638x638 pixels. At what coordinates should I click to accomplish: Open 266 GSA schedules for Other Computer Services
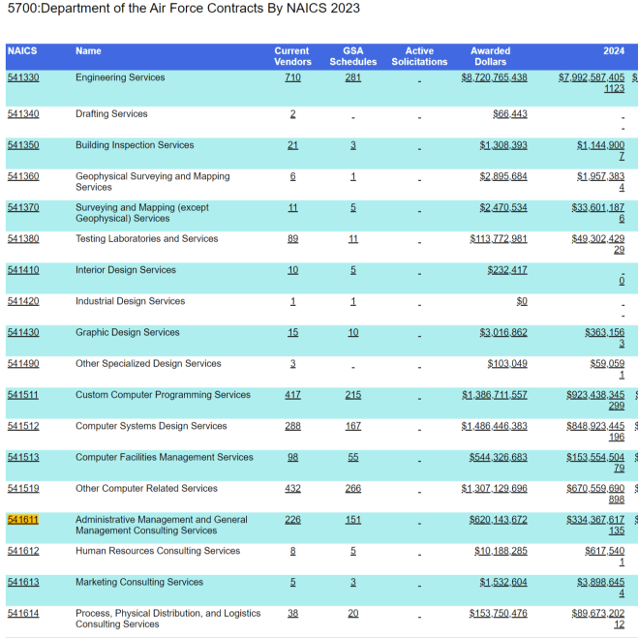point(352,488)
